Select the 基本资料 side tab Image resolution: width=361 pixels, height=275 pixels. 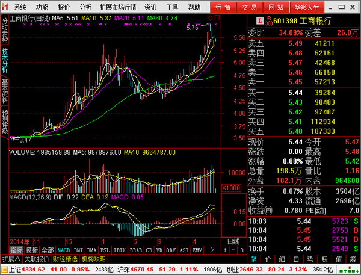[5, 91]
